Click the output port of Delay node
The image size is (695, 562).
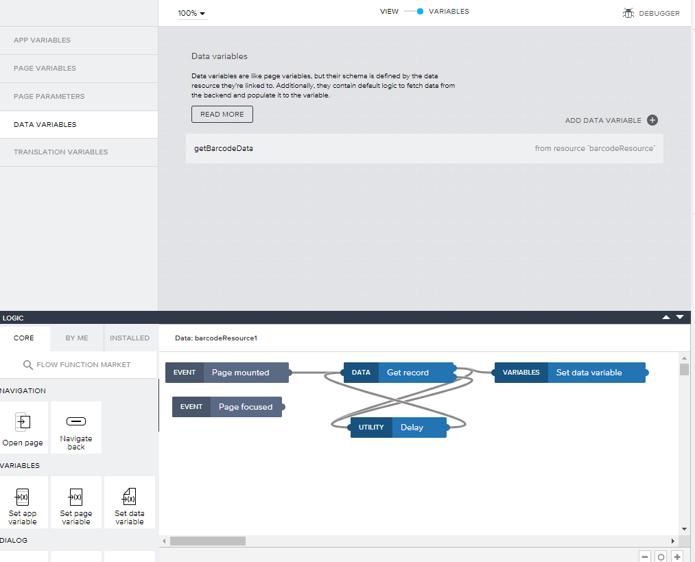(x=448, y=428)
